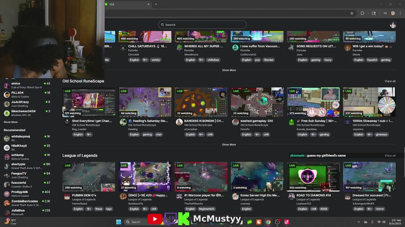The image size is (405, 227).
Task: Open Weedtronix's channel avatar
Action: pyautogui.click(x=179, y=48)
